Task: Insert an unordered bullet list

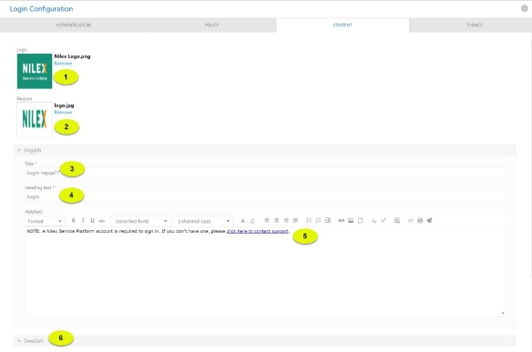Action: coord(309,220)
